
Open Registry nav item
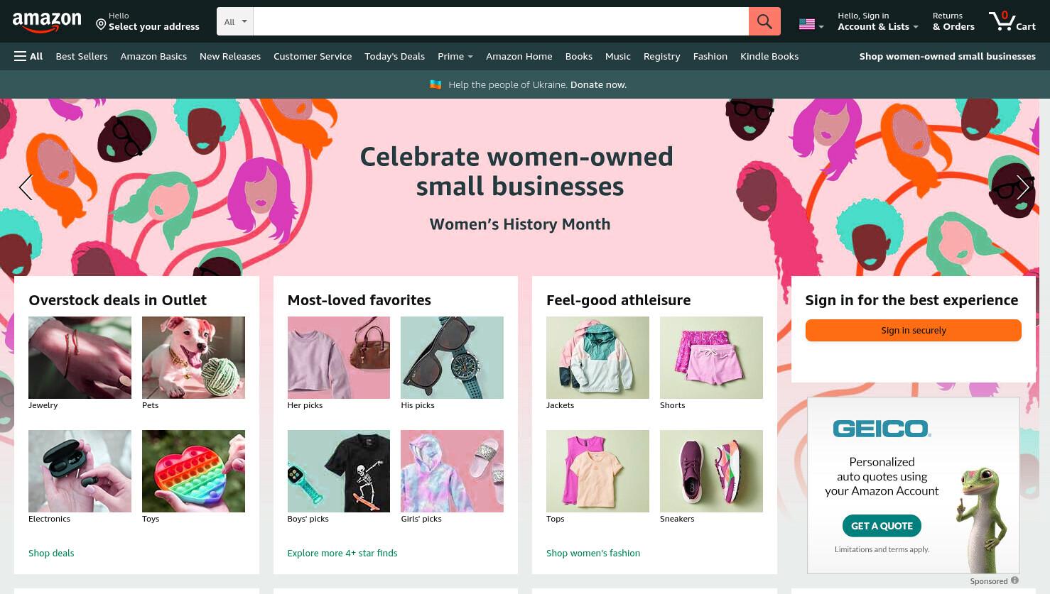[662, 56]
